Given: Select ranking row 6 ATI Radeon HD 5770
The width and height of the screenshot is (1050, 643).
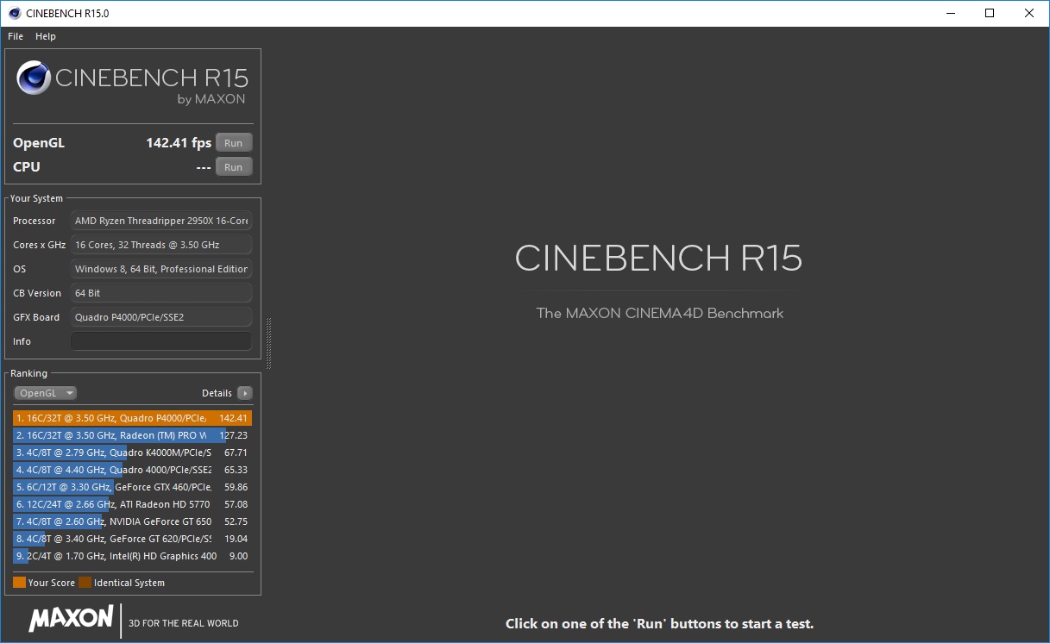Looking at the screenshot, I should coord(133,504).
